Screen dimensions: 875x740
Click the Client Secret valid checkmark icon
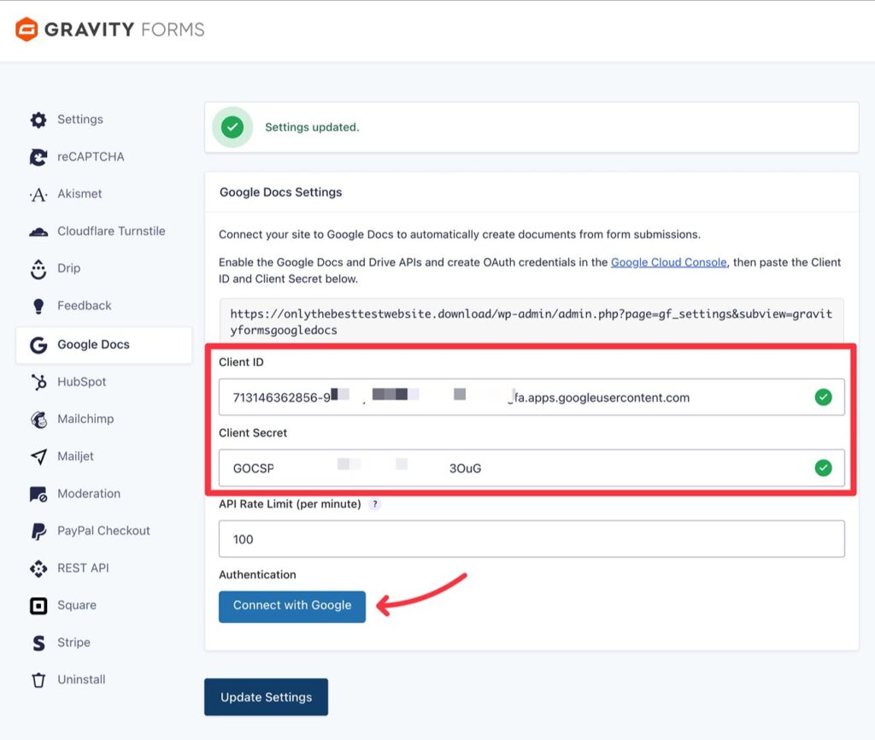point(823,467)
